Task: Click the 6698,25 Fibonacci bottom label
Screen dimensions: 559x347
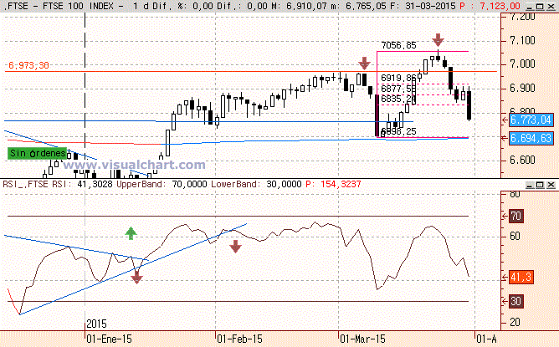Action: click(398, 132)
